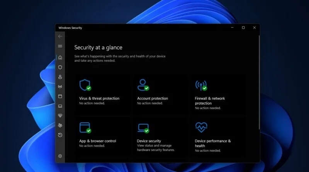
Task: Click 'No action needed.' under Virus & threat protection
Action: pos(92,103)
